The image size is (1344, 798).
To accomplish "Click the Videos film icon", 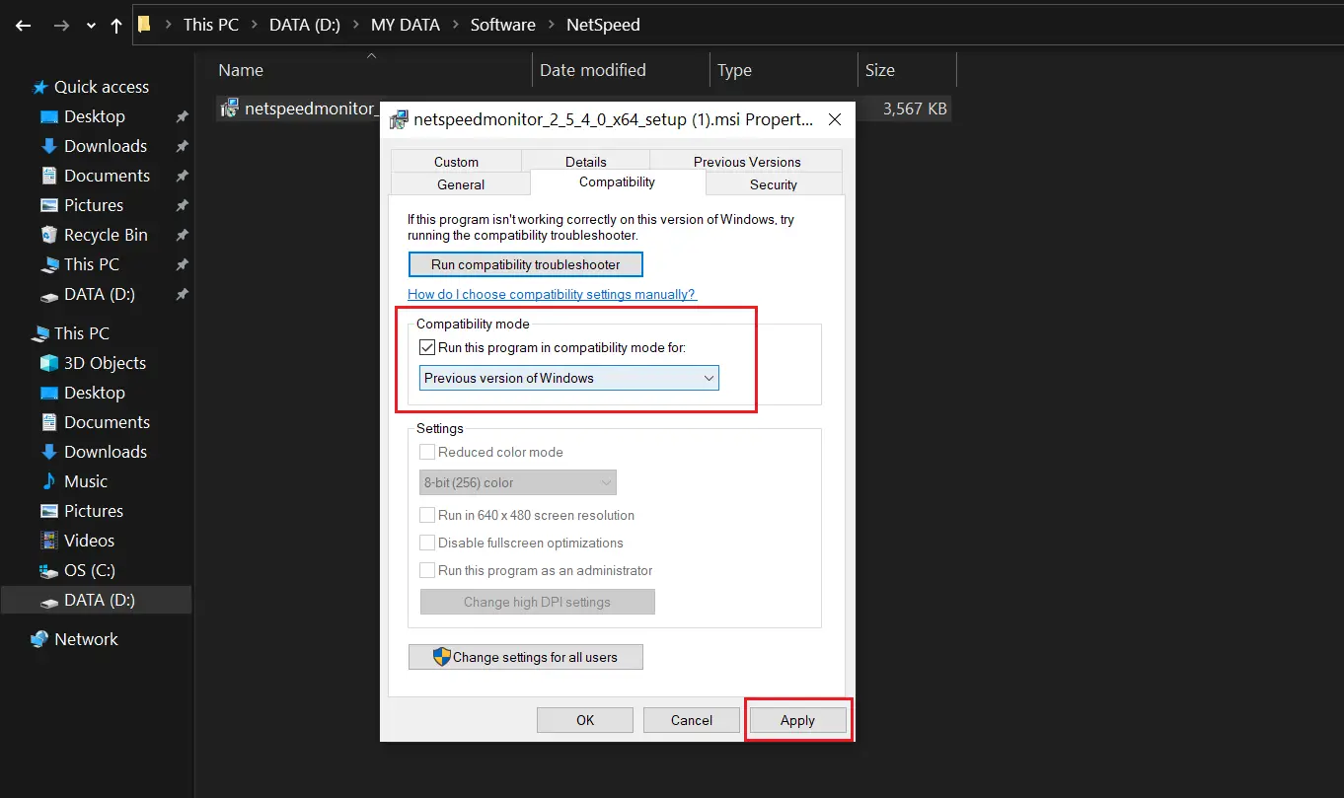I will [48, 541].
